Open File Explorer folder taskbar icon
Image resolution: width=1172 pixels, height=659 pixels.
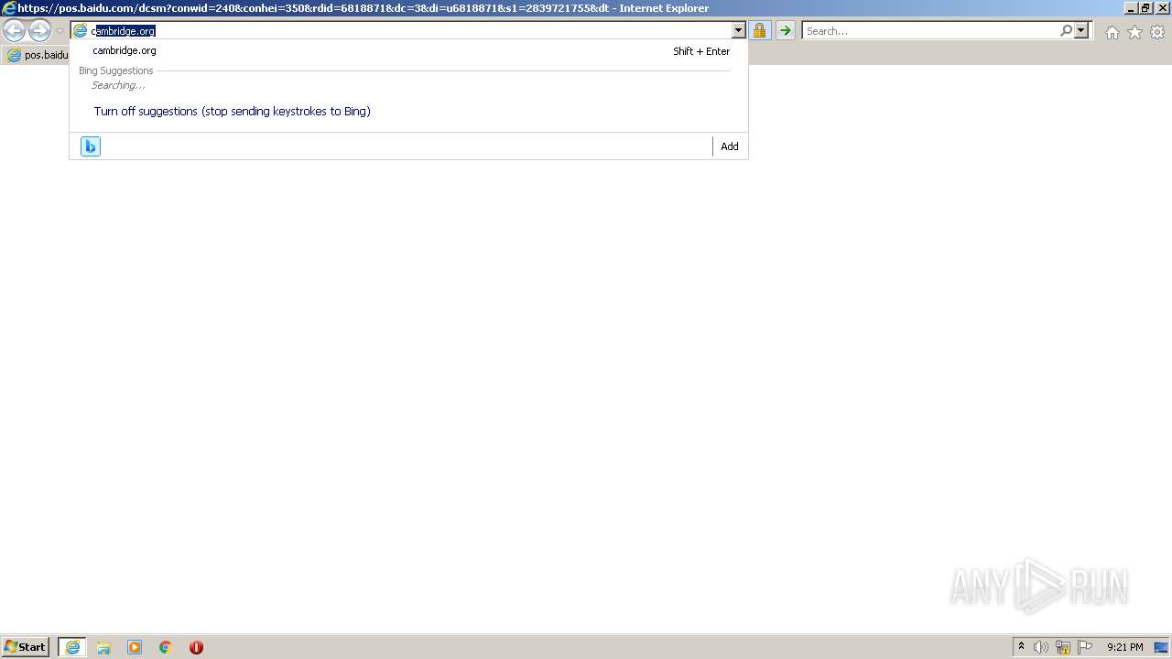coord(103,647)
